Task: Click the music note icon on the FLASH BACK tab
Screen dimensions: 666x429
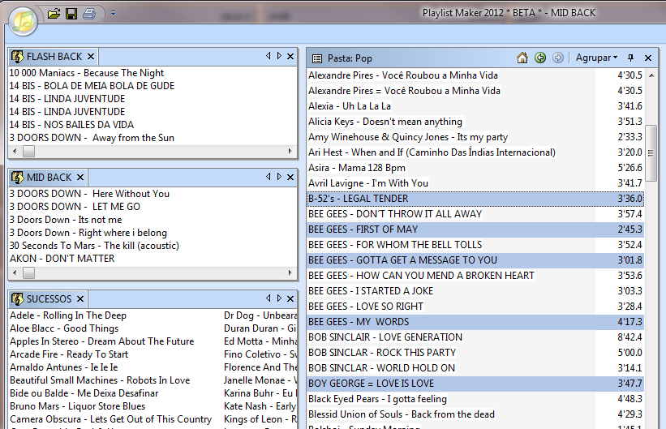Action: point(17,57)
